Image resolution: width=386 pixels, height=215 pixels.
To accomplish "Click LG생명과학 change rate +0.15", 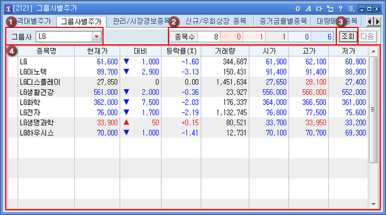I will coord(190,122).
